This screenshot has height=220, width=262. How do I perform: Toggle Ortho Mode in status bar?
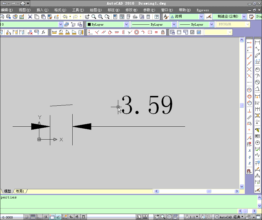pyautogui.click(x=39, y=217)
